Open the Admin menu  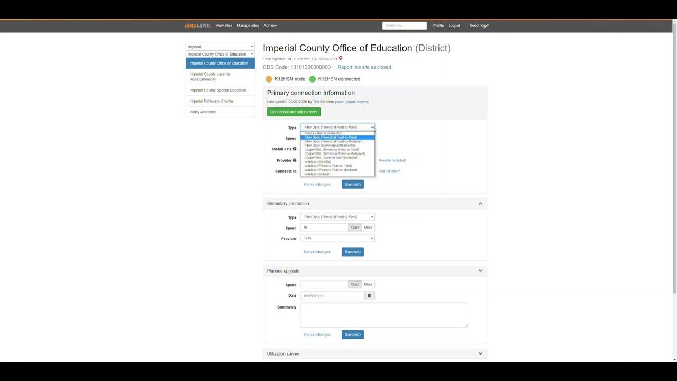tap(270, 25)
